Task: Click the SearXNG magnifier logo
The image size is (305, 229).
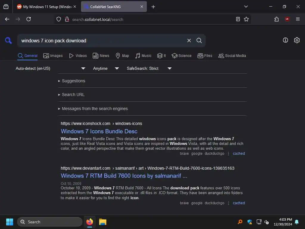Action: coord(8,41)
